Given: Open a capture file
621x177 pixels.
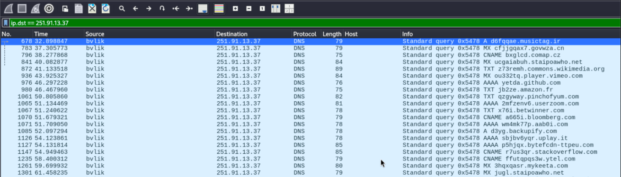Looking at the screenshot, I should pyautogui.click(x=65, y=9).
